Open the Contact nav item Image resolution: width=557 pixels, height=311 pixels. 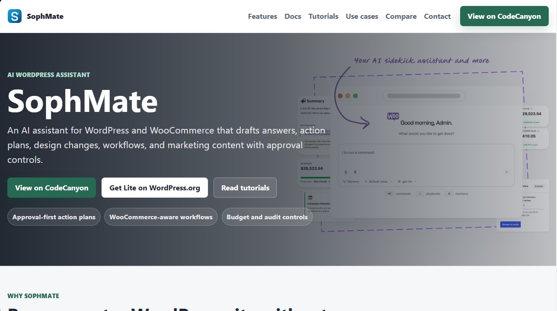(x=437, y=16)
